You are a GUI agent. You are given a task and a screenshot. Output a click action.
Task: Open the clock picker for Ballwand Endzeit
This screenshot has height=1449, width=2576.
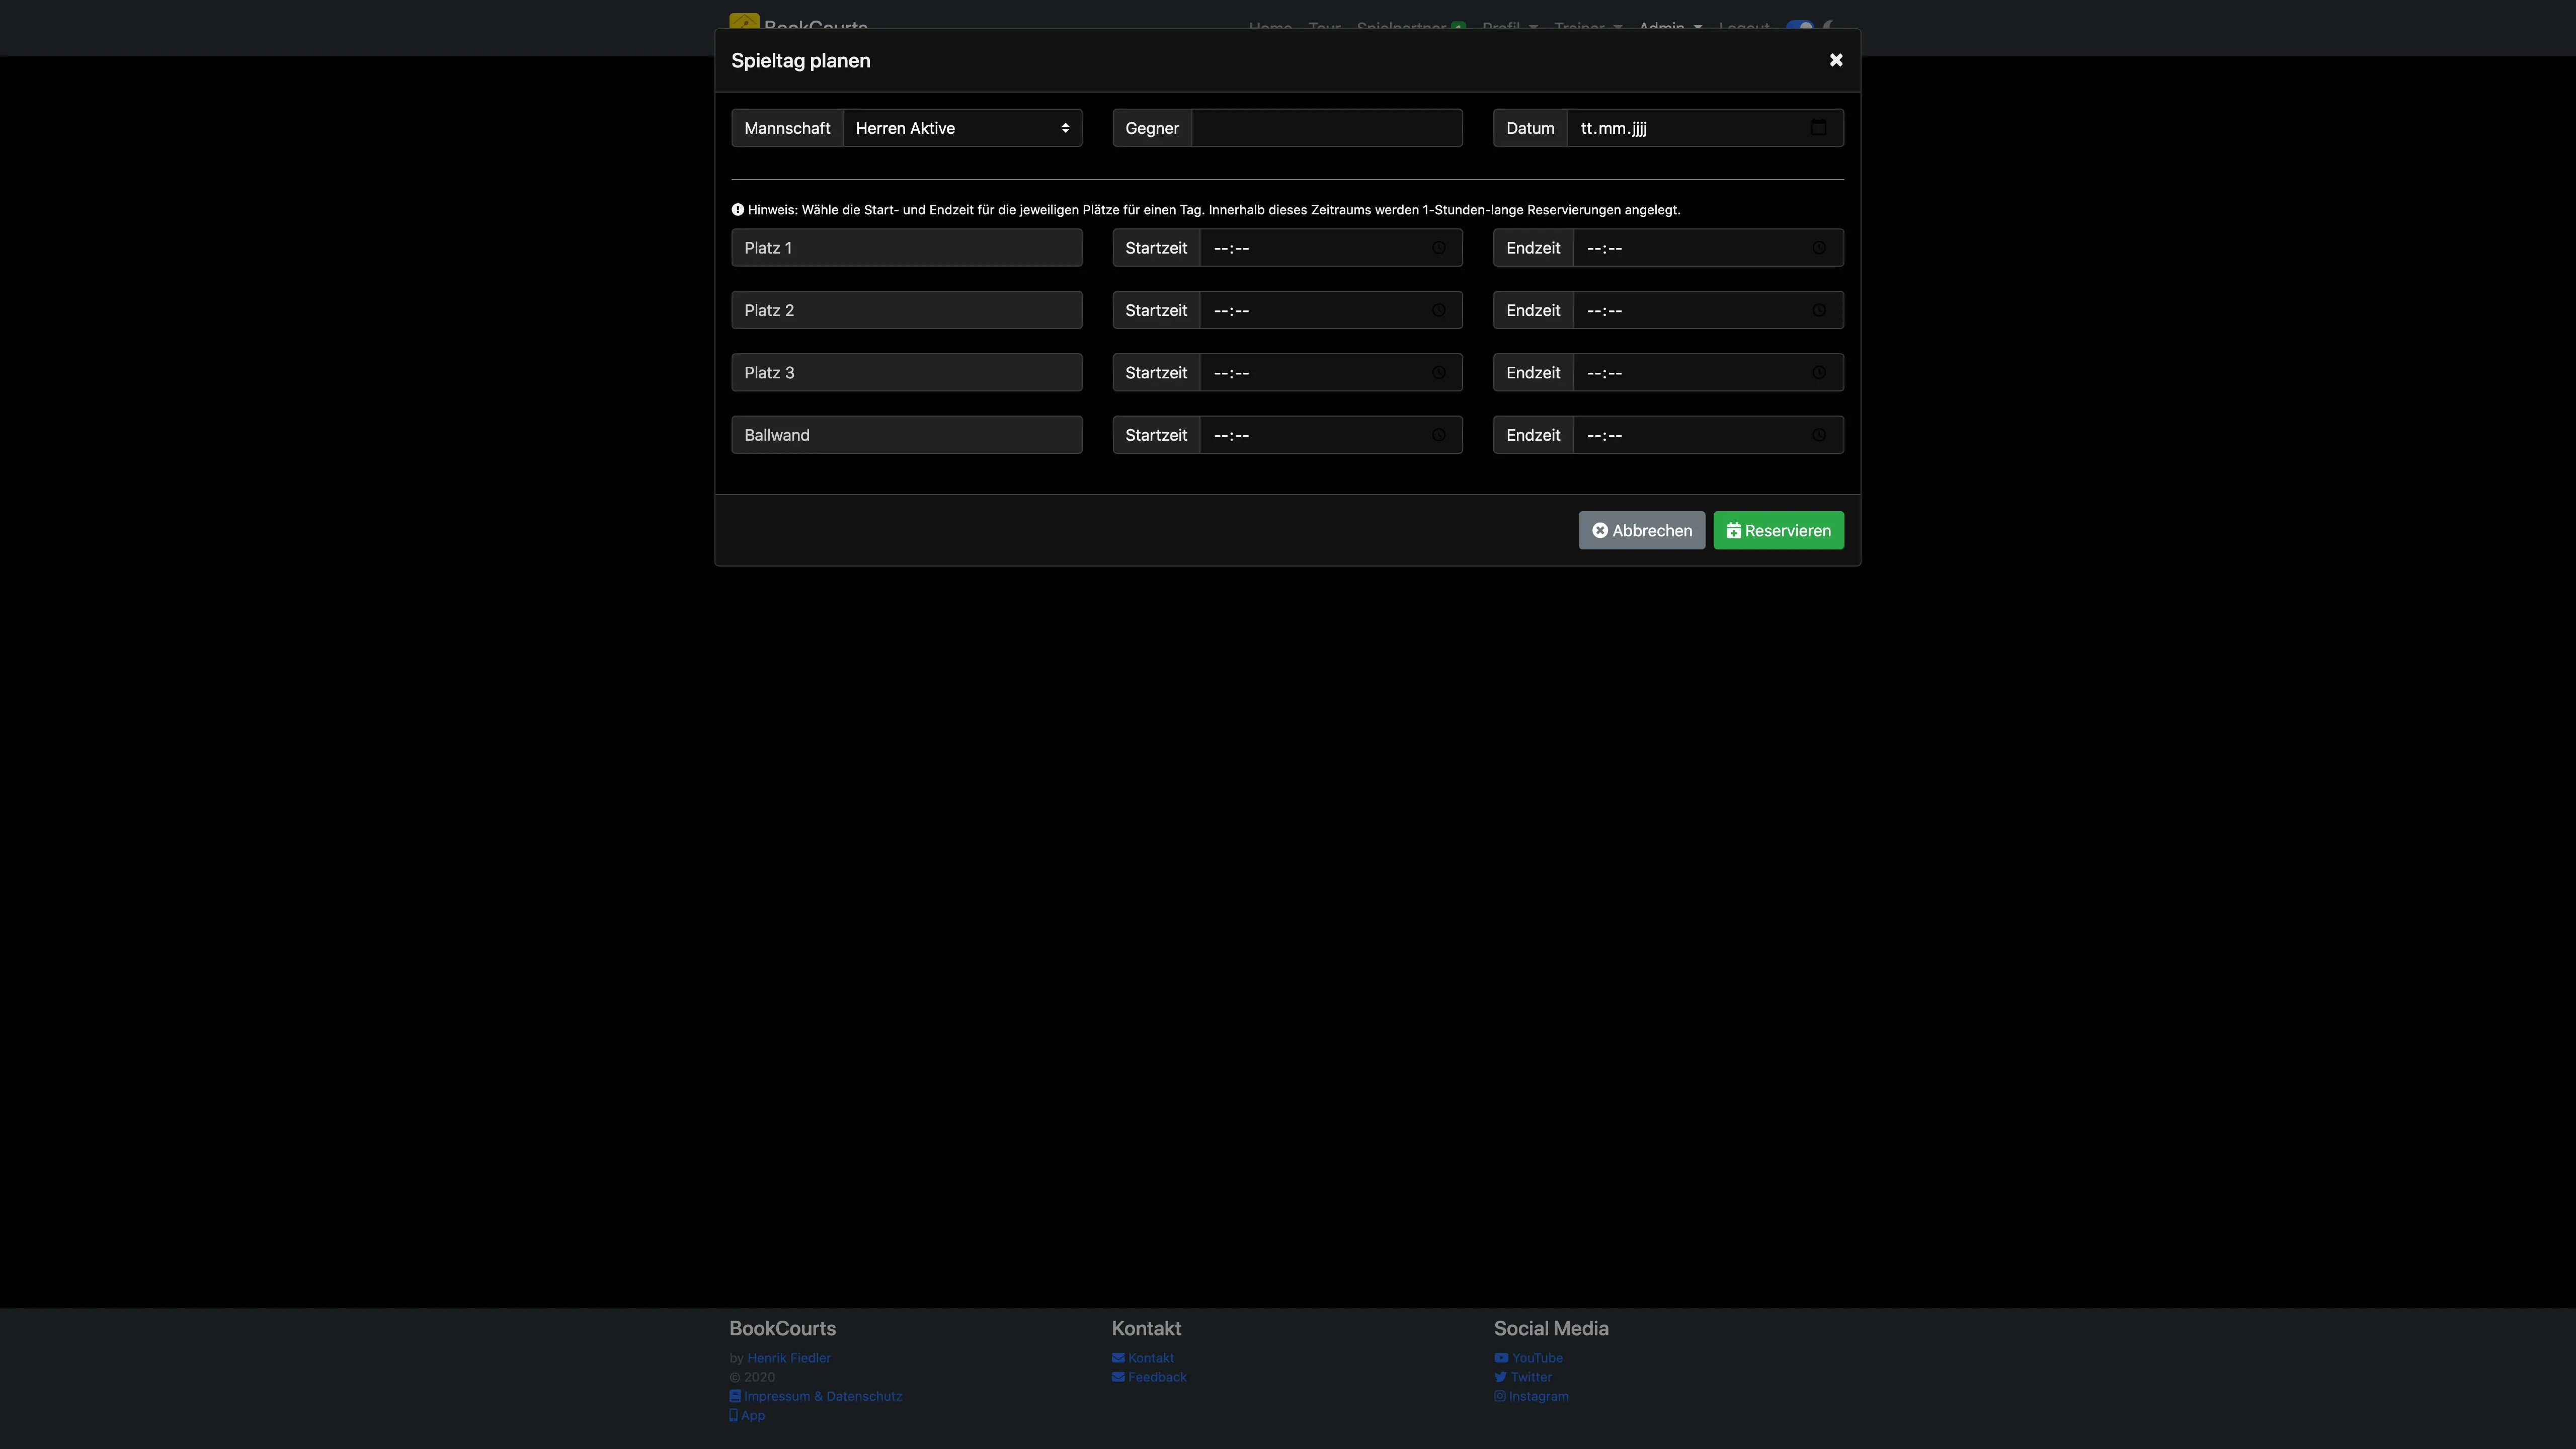tap(1818, 435)
